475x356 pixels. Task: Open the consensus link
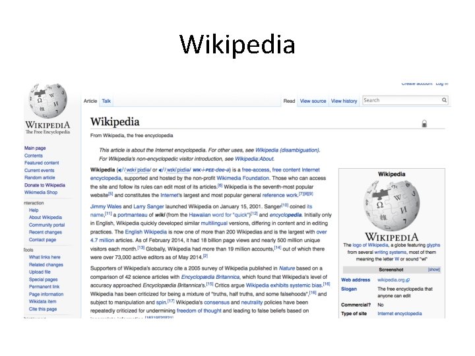(x=216, y=303)
